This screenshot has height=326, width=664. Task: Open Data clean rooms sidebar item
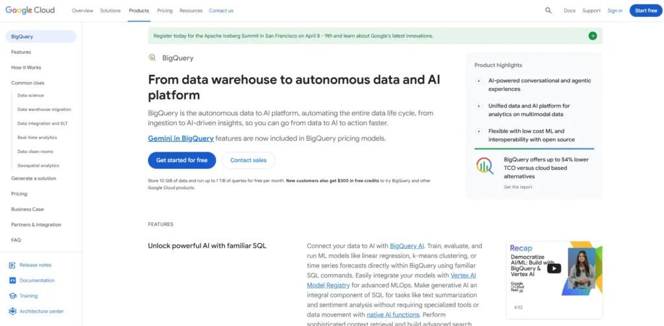pos(36,152)
